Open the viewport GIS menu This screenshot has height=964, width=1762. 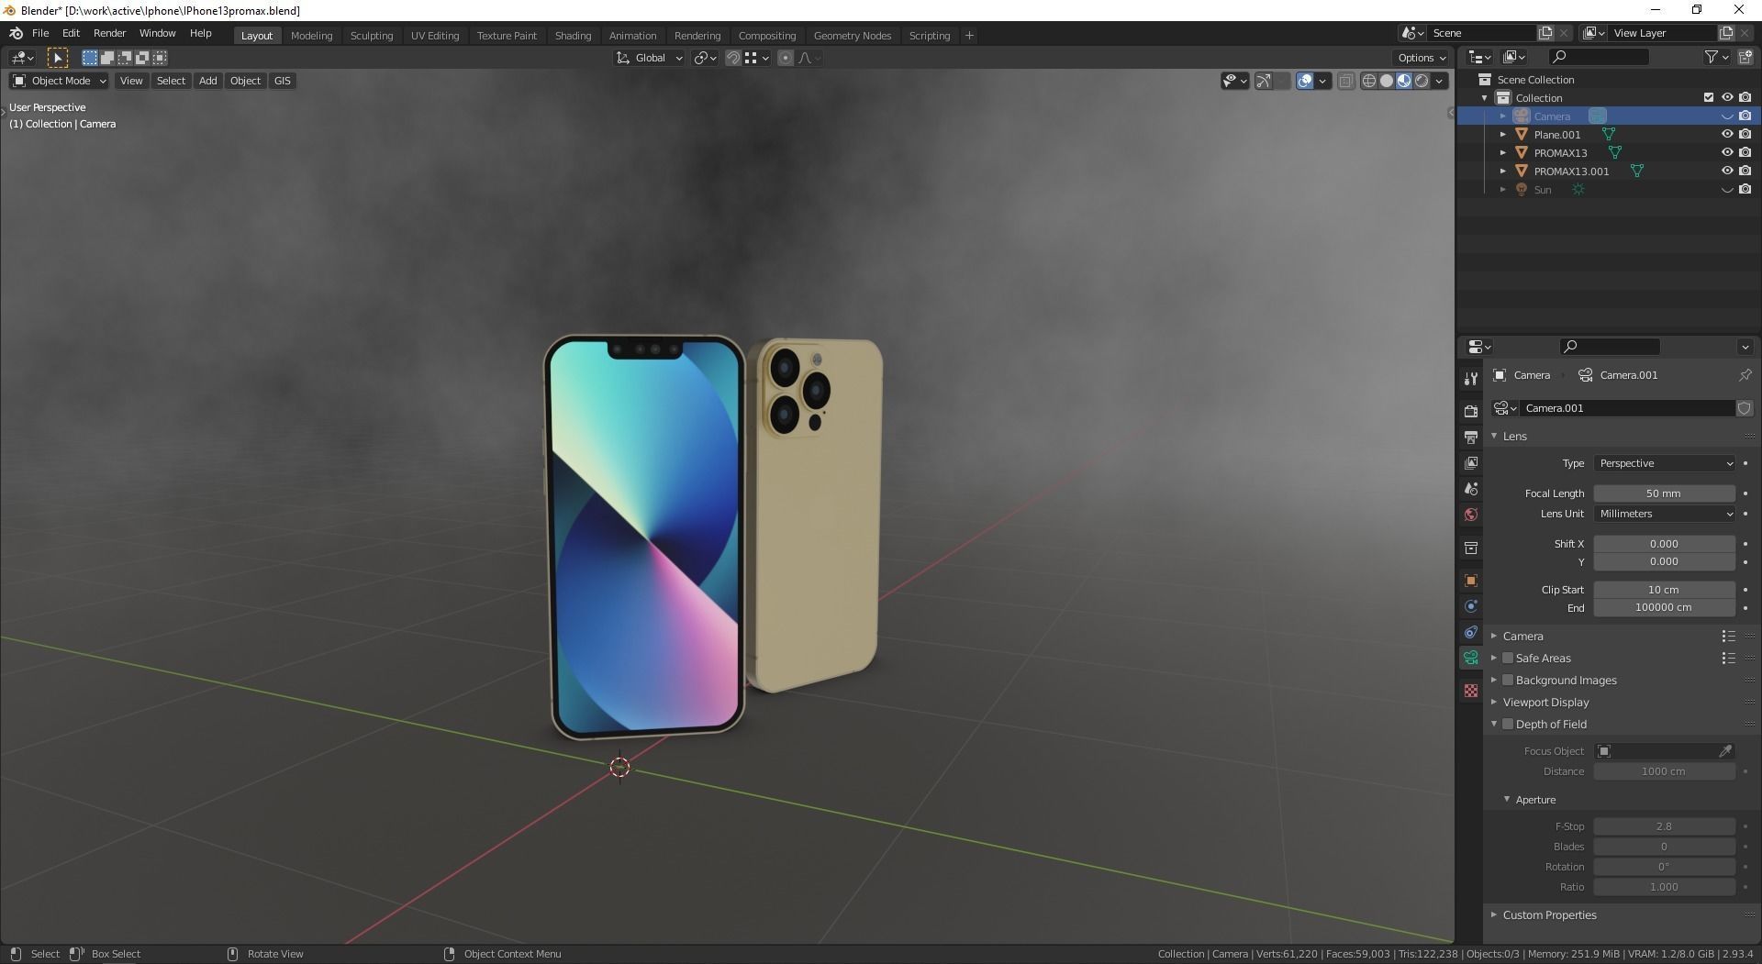(x=282, y=81)
